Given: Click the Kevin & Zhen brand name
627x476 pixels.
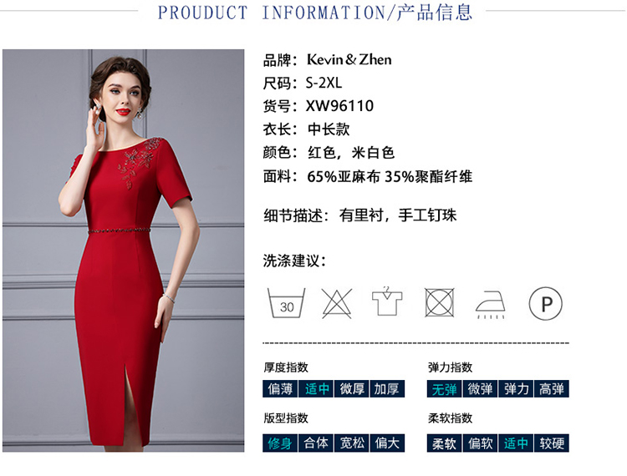Looking at the screenshot, I should [x=349, y=60].
